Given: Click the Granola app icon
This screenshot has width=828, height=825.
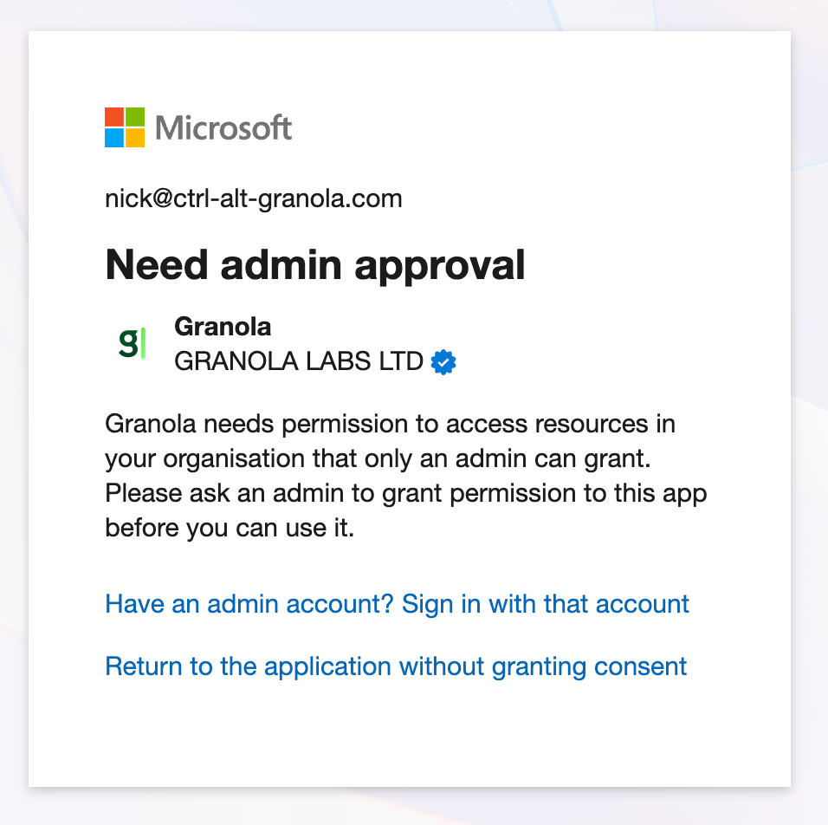Looking at the screenshot, I should coord(132,343).
